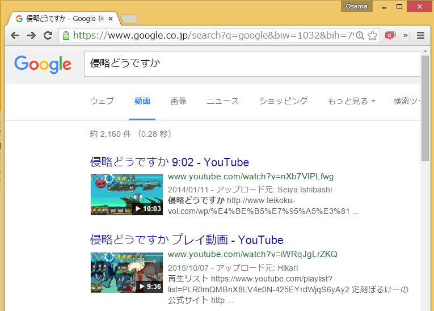The width and height of the screenshot is (434, 311).
Task: Bookmark this page with the star icon
Action: pos(373,35)
